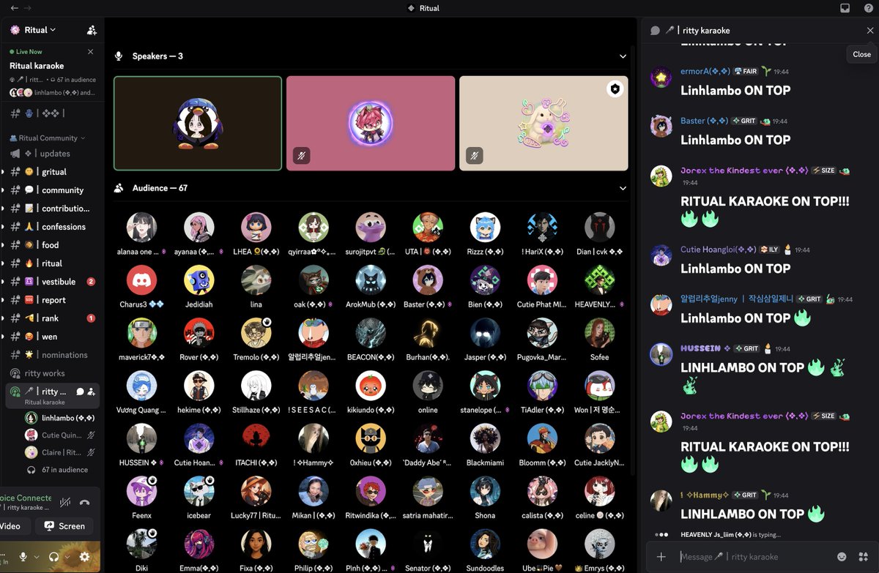Open the rank channel
879x573 pixels.
pos(51,318)
